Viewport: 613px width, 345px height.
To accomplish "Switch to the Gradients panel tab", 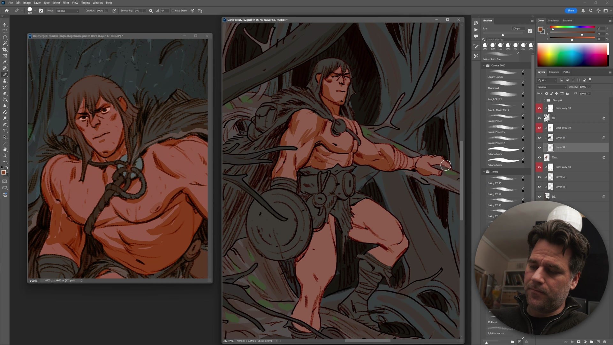I will pos(553,20).
